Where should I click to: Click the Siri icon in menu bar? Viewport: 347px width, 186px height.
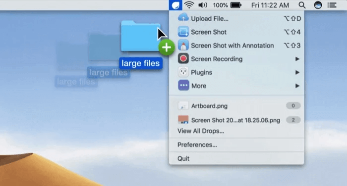pyautogui.click(x=318, y=5)
